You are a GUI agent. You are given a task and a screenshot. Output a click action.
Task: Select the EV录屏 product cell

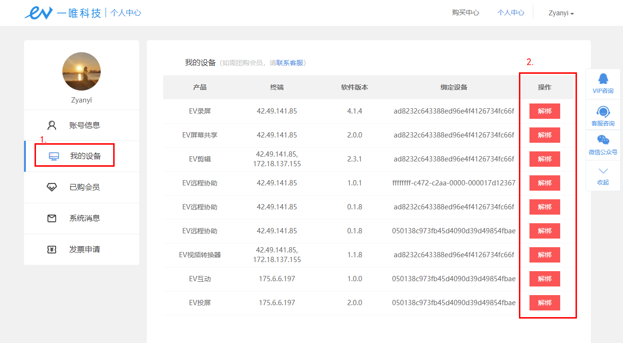click(200, 111)
